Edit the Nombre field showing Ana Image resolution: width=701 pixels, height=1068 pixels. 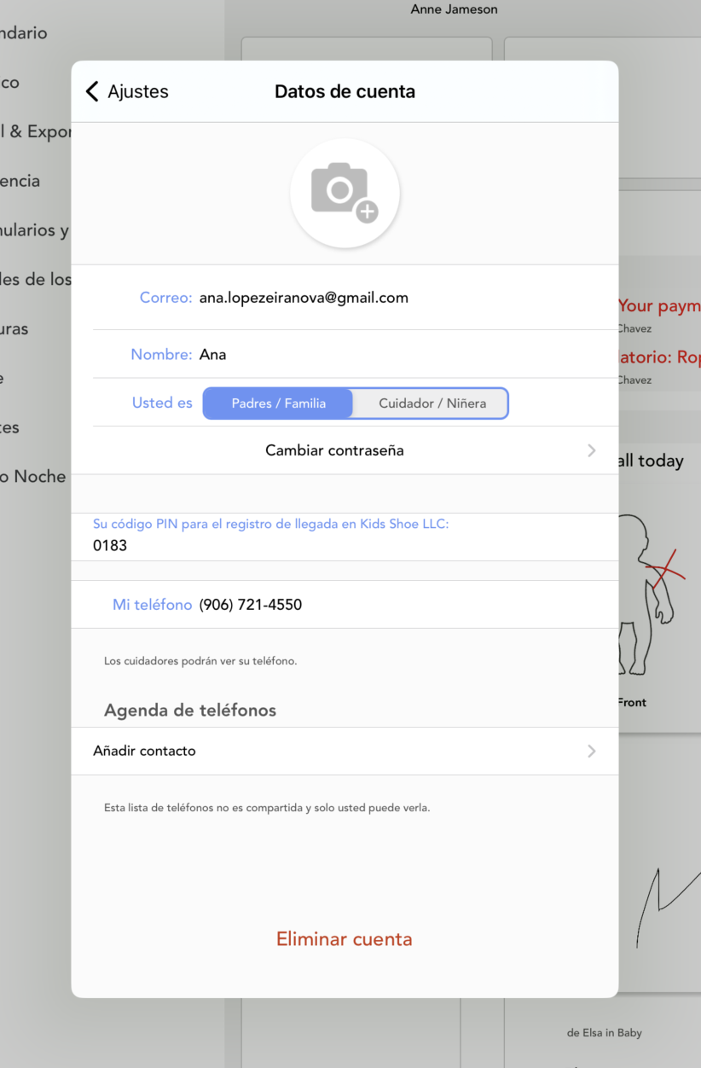pyautogui.click(x=212, y=354)
